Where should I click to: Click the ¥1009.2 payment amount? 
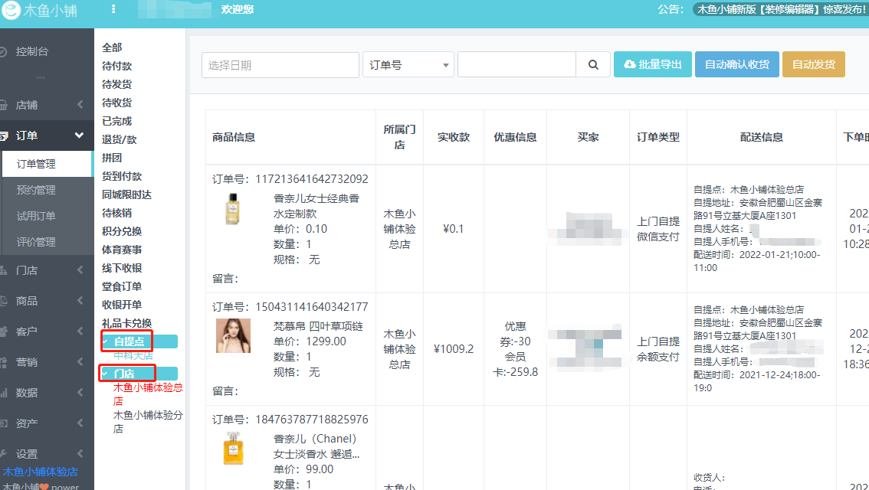click(x=454, y=349)
